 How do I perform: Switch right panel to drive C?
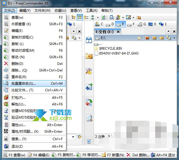point(99,24)
